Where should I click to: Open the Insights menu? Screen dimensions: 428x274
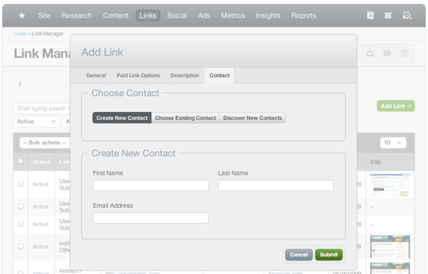pos(268,16)
